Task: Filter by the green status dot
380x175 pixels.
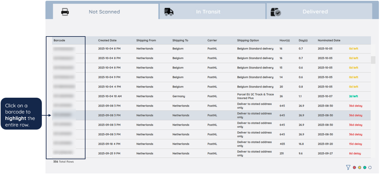Action: [x=365, y=168]
